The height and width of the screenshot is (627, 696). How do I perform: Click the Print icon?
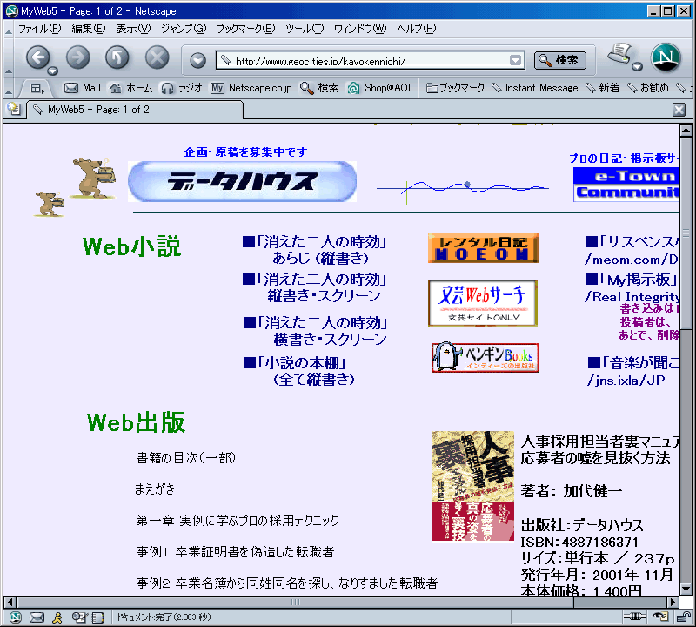pyautogui.click(x=619, y=54)
